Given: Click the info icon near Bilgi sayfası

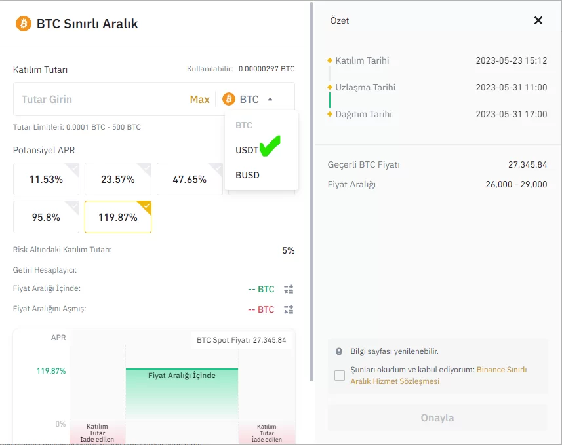Looking at the screenshot, I should (x=339, y=351).
